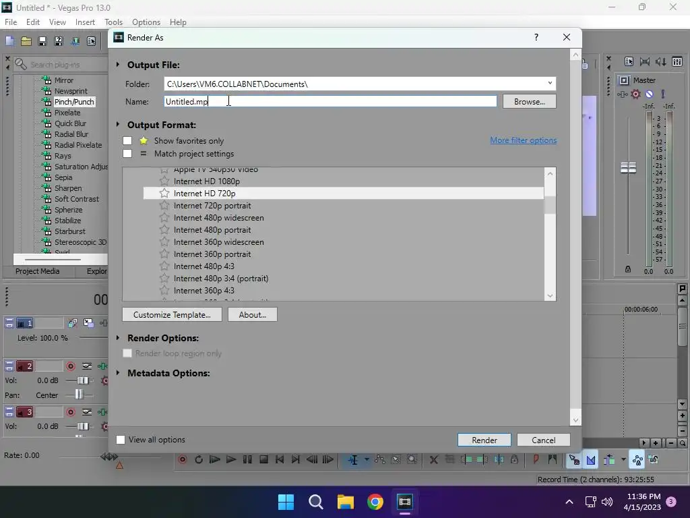Check the View all options box
The width and height of the screenshot is (690, 518).
click(x=120, y=440)
